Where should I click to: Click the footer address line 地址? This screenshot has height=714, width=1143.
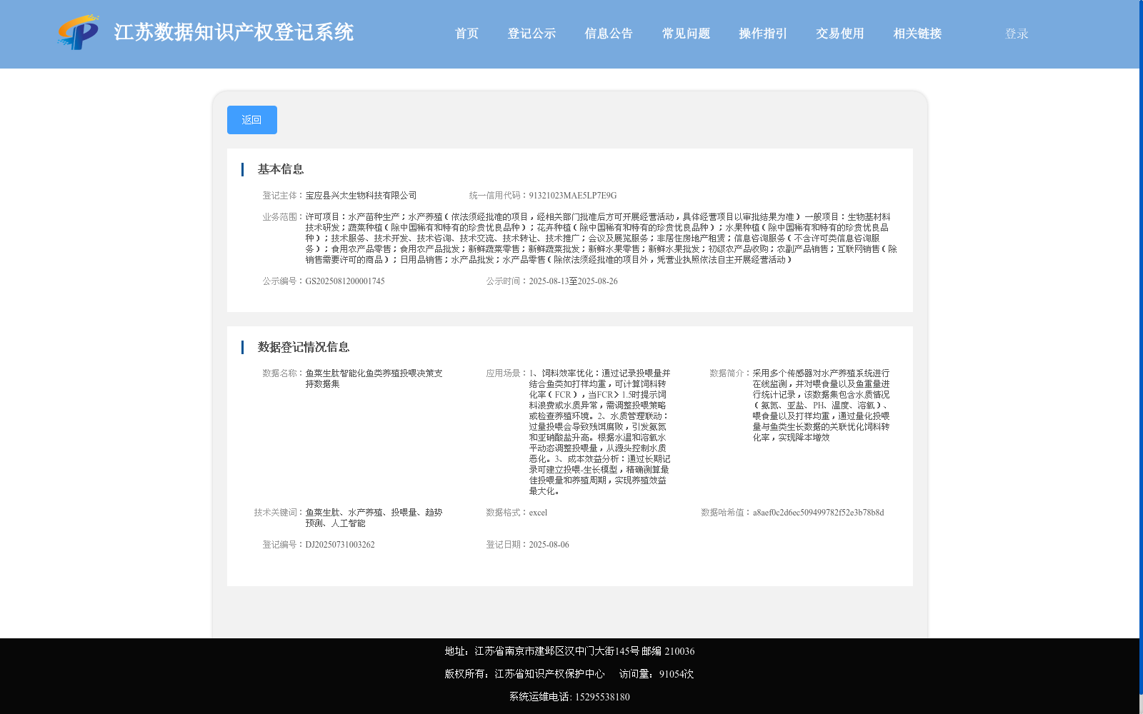[x=569, y=651]
